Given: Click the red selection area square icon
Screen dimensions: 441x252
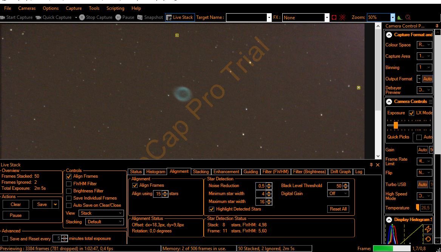Looking at the screenshot, I should [x=334, y=17].
